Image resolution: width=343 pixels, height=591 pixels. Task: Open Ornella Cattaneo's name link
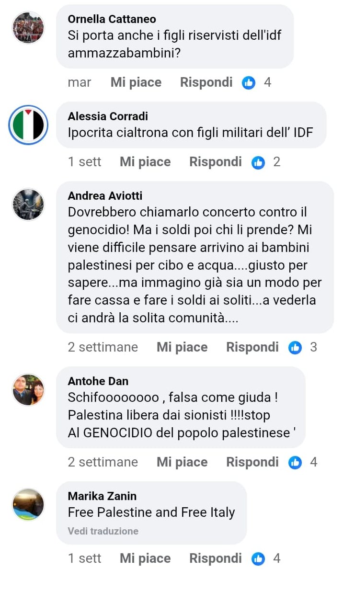(112, 19)
